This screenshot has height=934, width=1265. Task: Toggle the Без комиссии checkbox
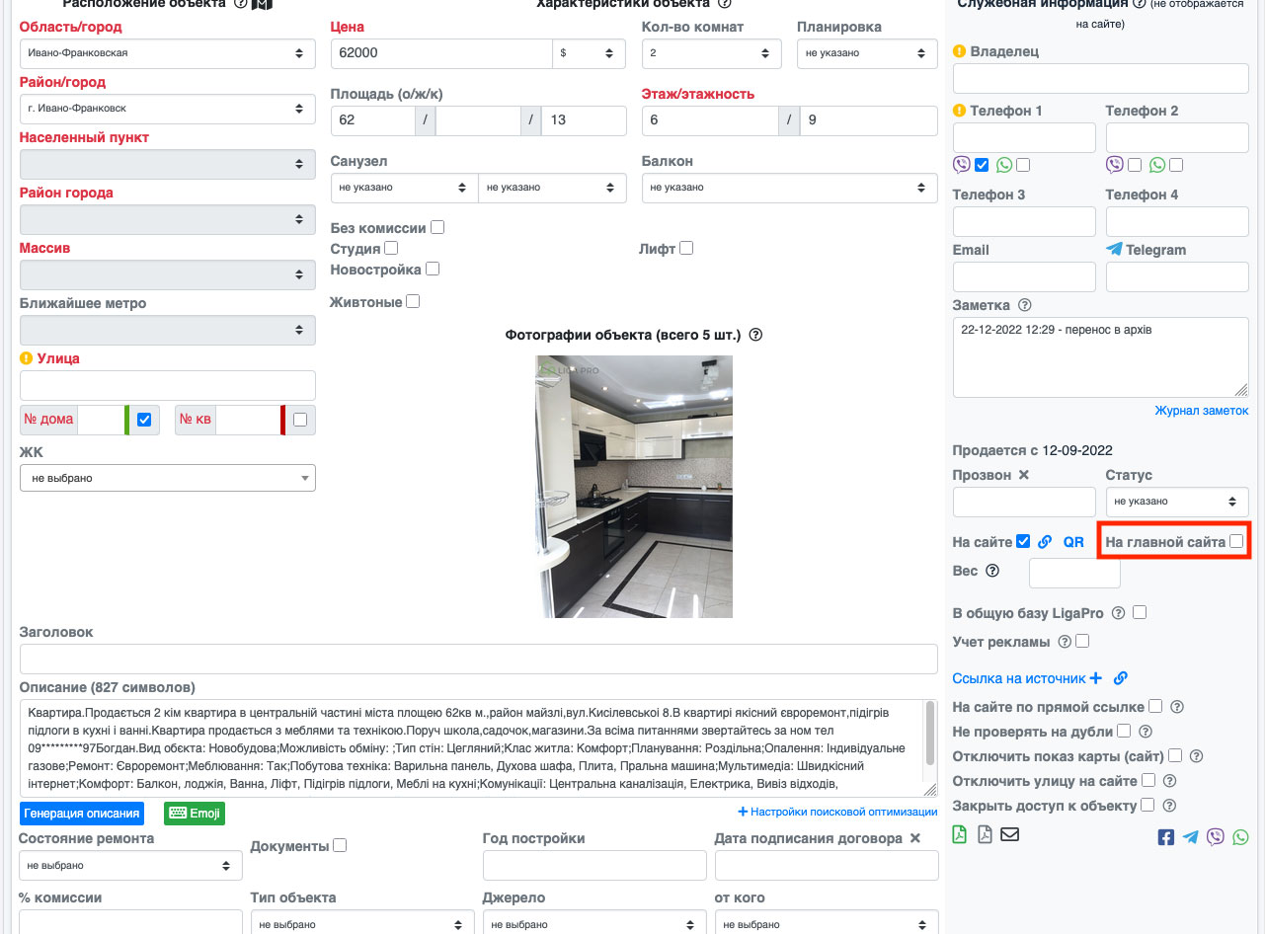(x=437, y=228)
